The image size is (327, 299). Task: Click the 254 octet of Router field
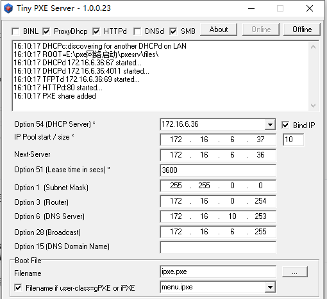[x=260, y=201]
